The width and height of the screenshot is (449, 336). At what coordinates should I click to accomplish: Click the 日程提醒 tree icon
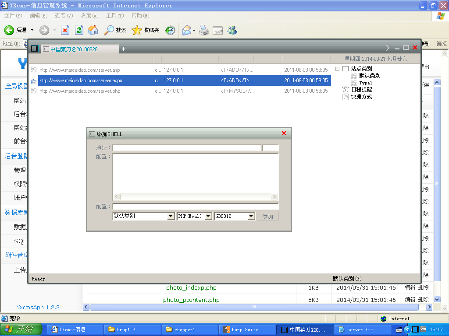(x=346, y=89)
